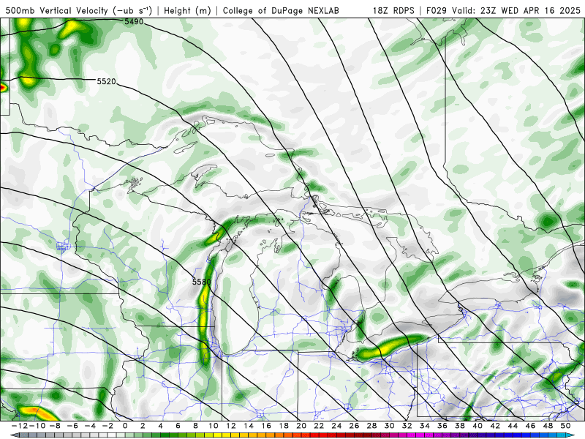Click the 48 colorbar value
Image resolution: width=585 pixels, height=439 pixels.
point(548,426)
